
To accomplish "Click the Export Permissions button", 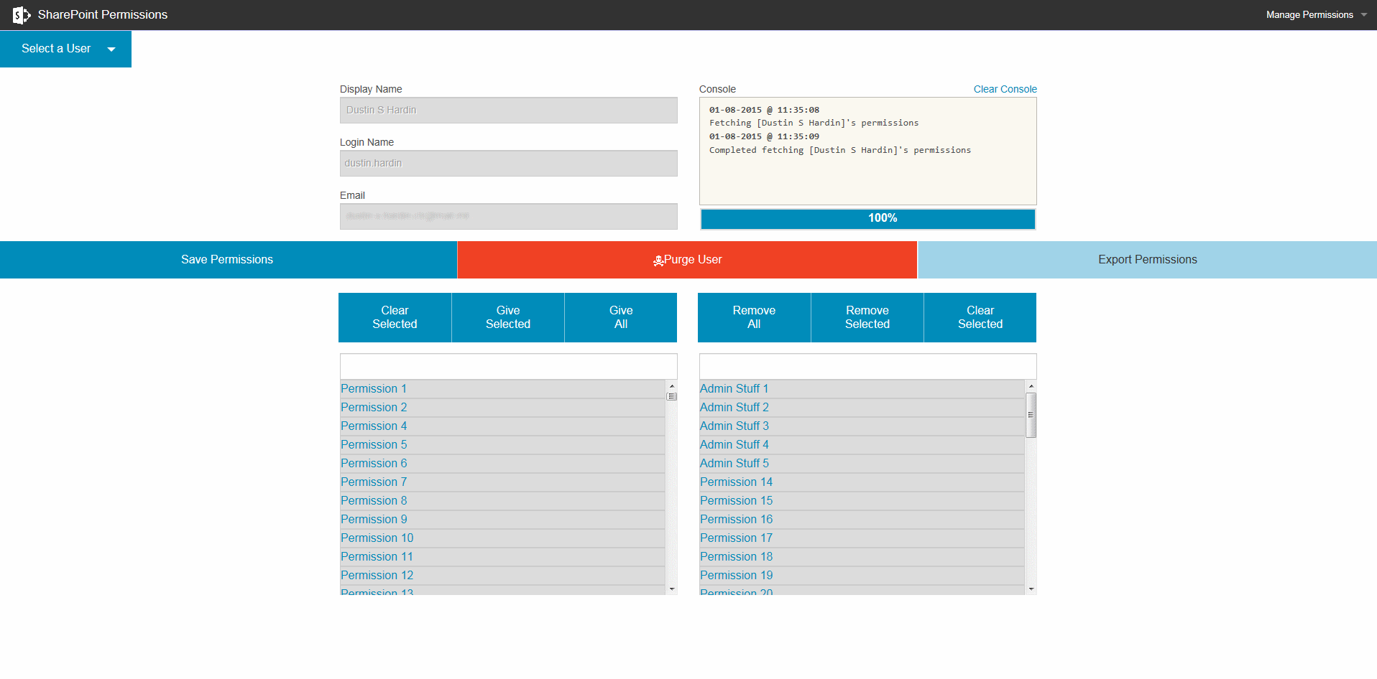I will click(x=1147, y=260).
